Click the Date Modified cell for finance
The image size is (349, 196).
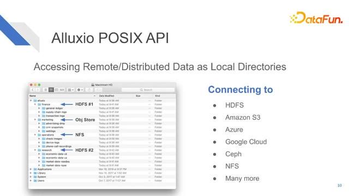click(x=109, y=104)
